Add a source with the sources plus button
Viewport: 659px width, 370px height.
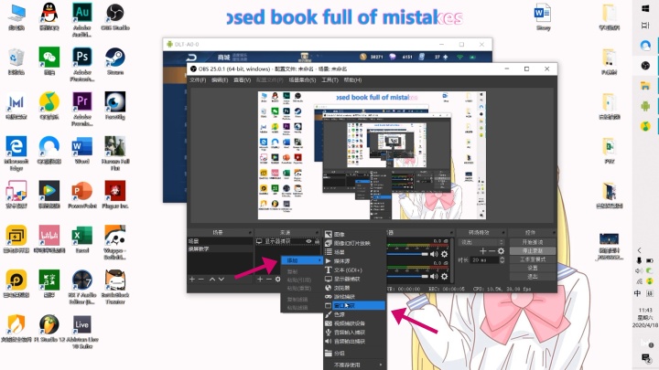(260, 279)
